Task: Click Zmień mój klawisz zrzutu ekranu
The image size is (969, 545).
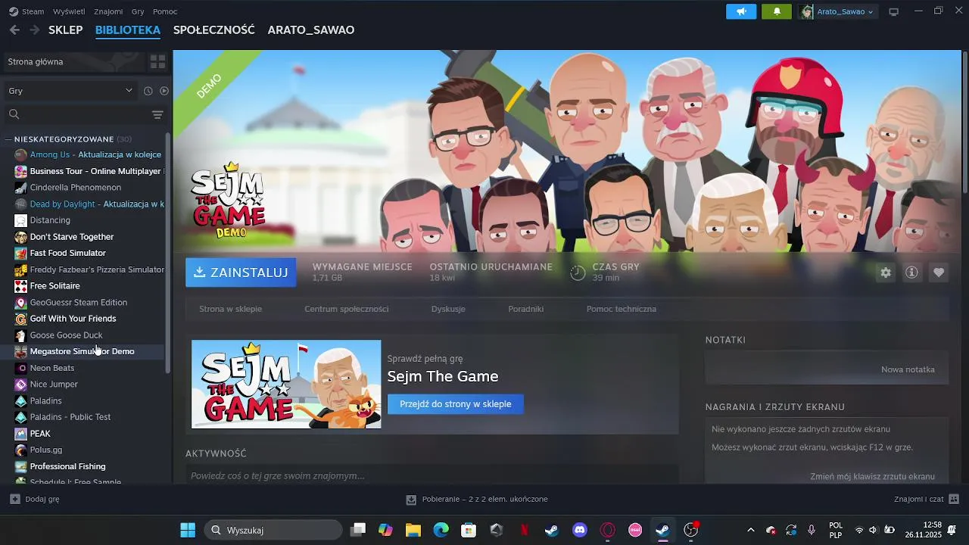Action: coord(872,476)
